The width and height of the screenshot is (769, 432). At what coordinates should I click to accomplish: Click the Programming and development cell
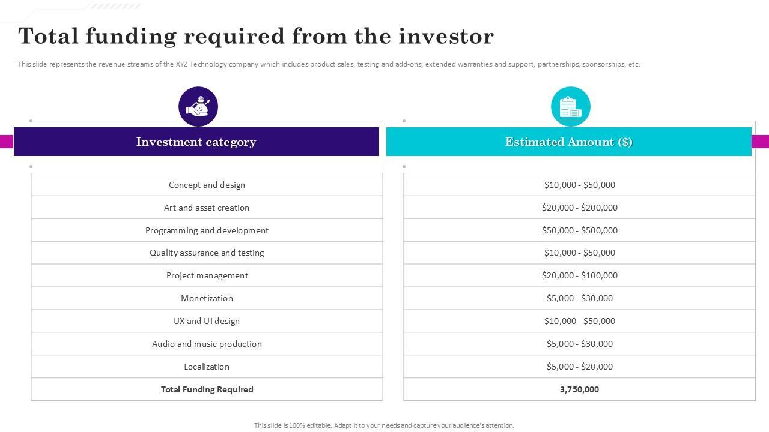pos(207,230)
